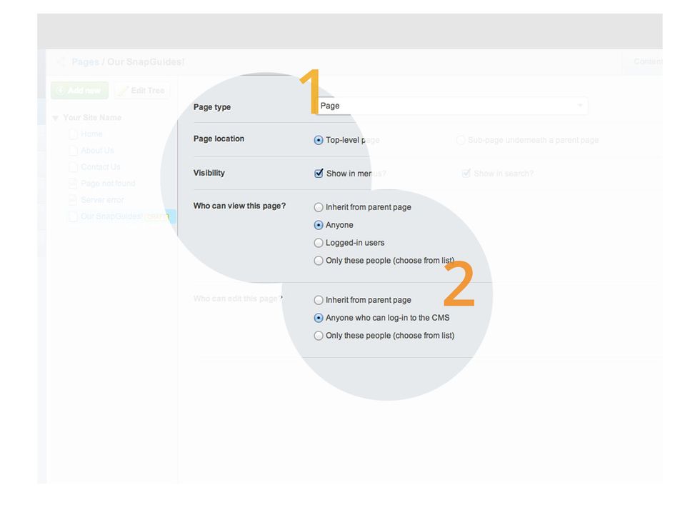Select 'Only these people (choose from list)' for editing
The image size is (700, 525).
pyautogui.click(x=318, y=335)
